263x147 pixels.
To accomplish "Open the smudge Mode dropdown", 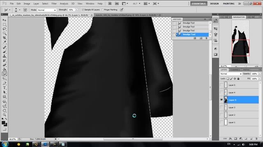I will tap(47, 10).
